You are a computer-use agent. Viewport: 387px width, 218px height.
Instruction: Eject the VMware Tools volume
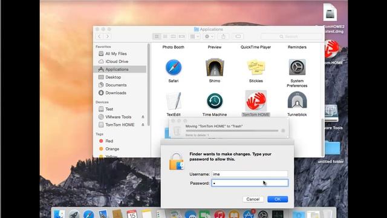pos(143,117)
